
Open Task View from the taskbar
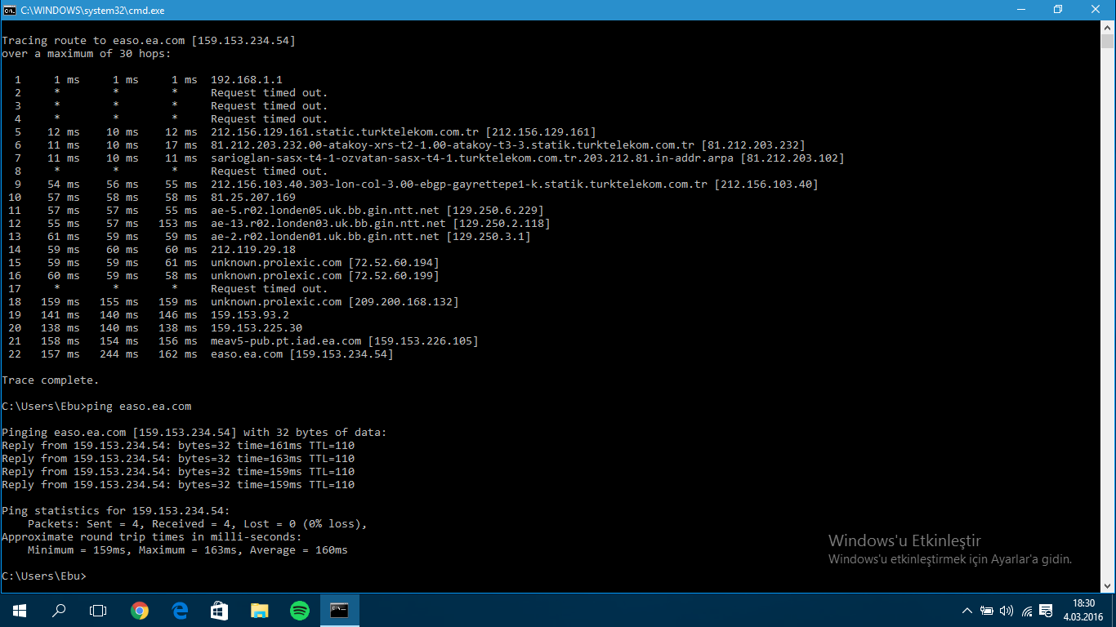[x=98, y=611]
